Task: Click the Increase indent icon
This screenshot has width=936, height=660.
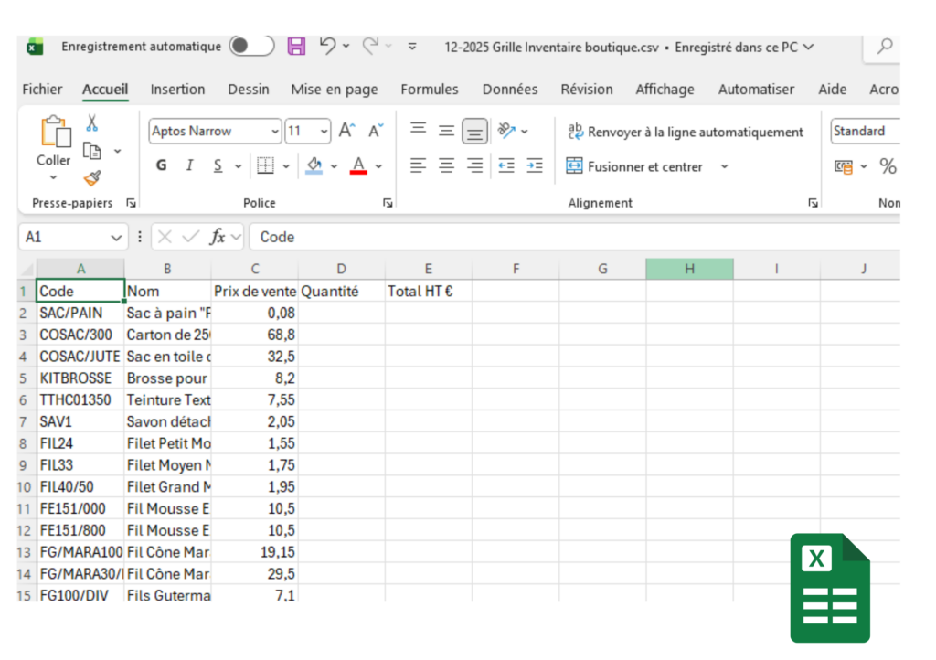Action: tap(535, 165)
